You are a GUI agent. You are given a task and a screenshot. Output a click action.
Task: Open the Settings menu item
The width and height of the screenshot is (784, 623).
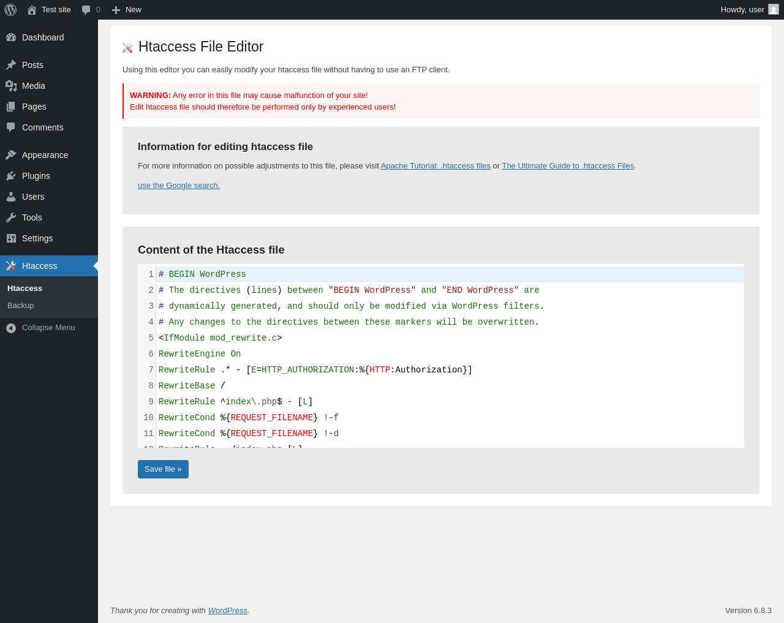(x=37, y=238)
